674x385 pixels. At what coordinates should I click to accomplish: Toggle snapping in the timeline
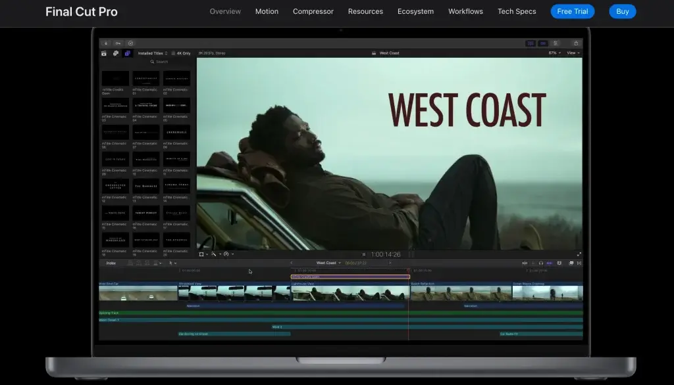point(549,263)
